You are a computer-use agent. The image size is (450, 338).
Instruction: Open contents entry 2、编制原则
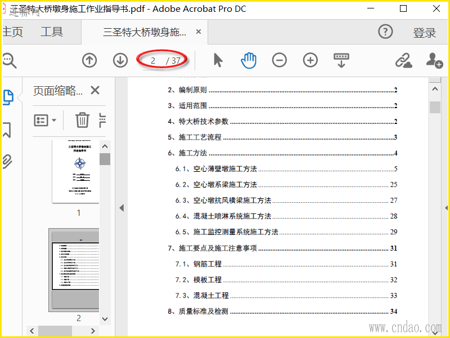pyautogui.click(x=282, y=90)
